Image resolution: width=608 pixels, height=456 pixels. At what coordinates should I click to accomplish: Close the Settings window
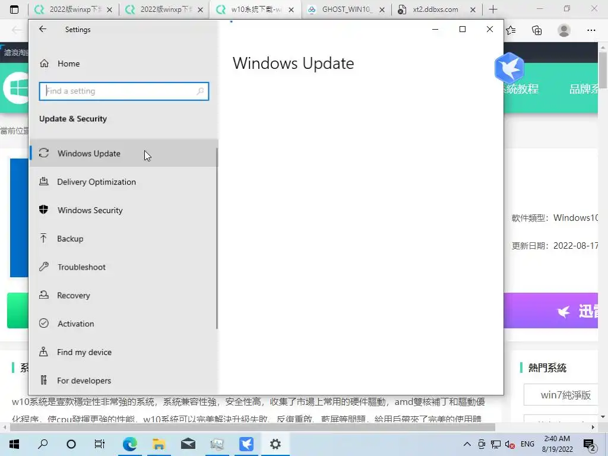(x=490, y=29)
